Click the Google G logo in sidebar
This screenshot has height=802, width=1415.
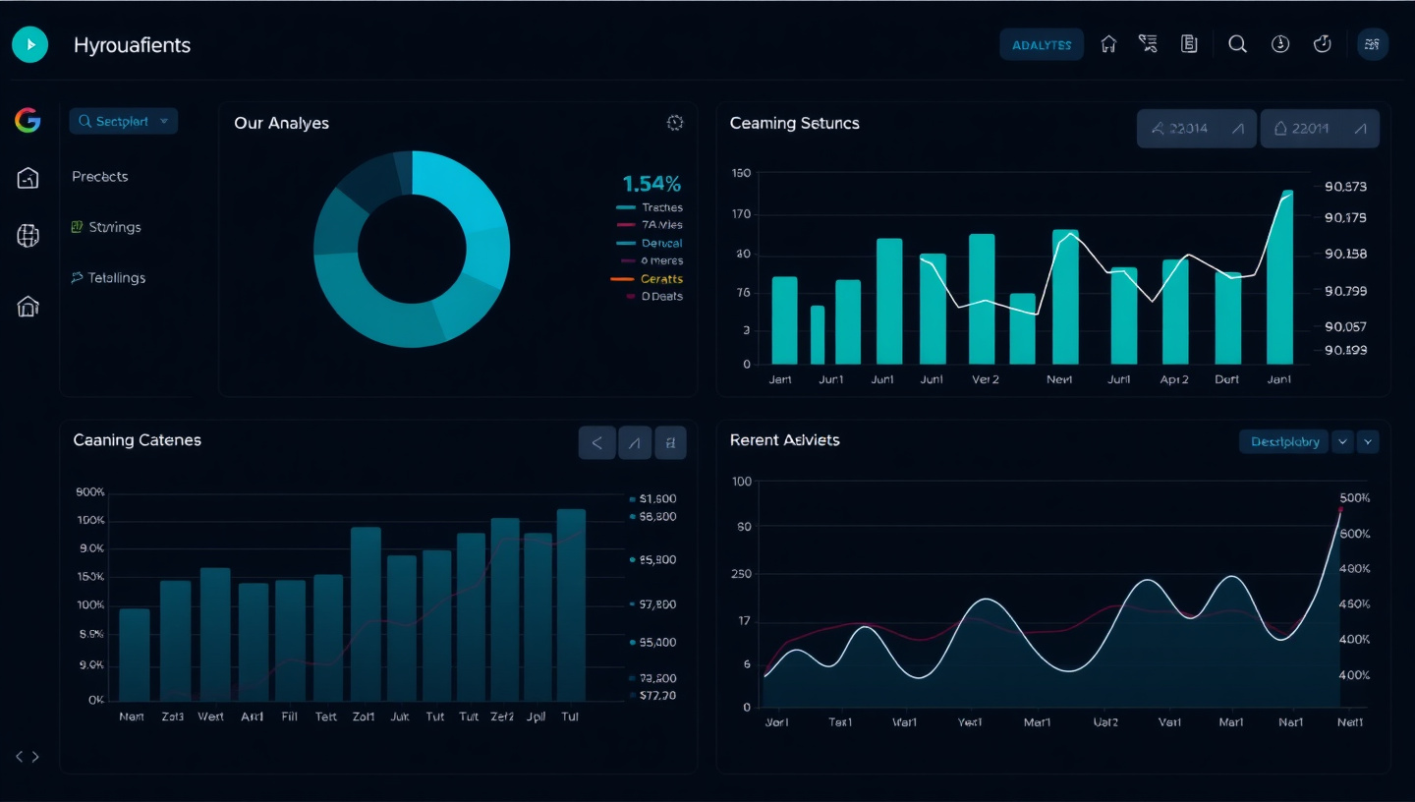[28, 121]
